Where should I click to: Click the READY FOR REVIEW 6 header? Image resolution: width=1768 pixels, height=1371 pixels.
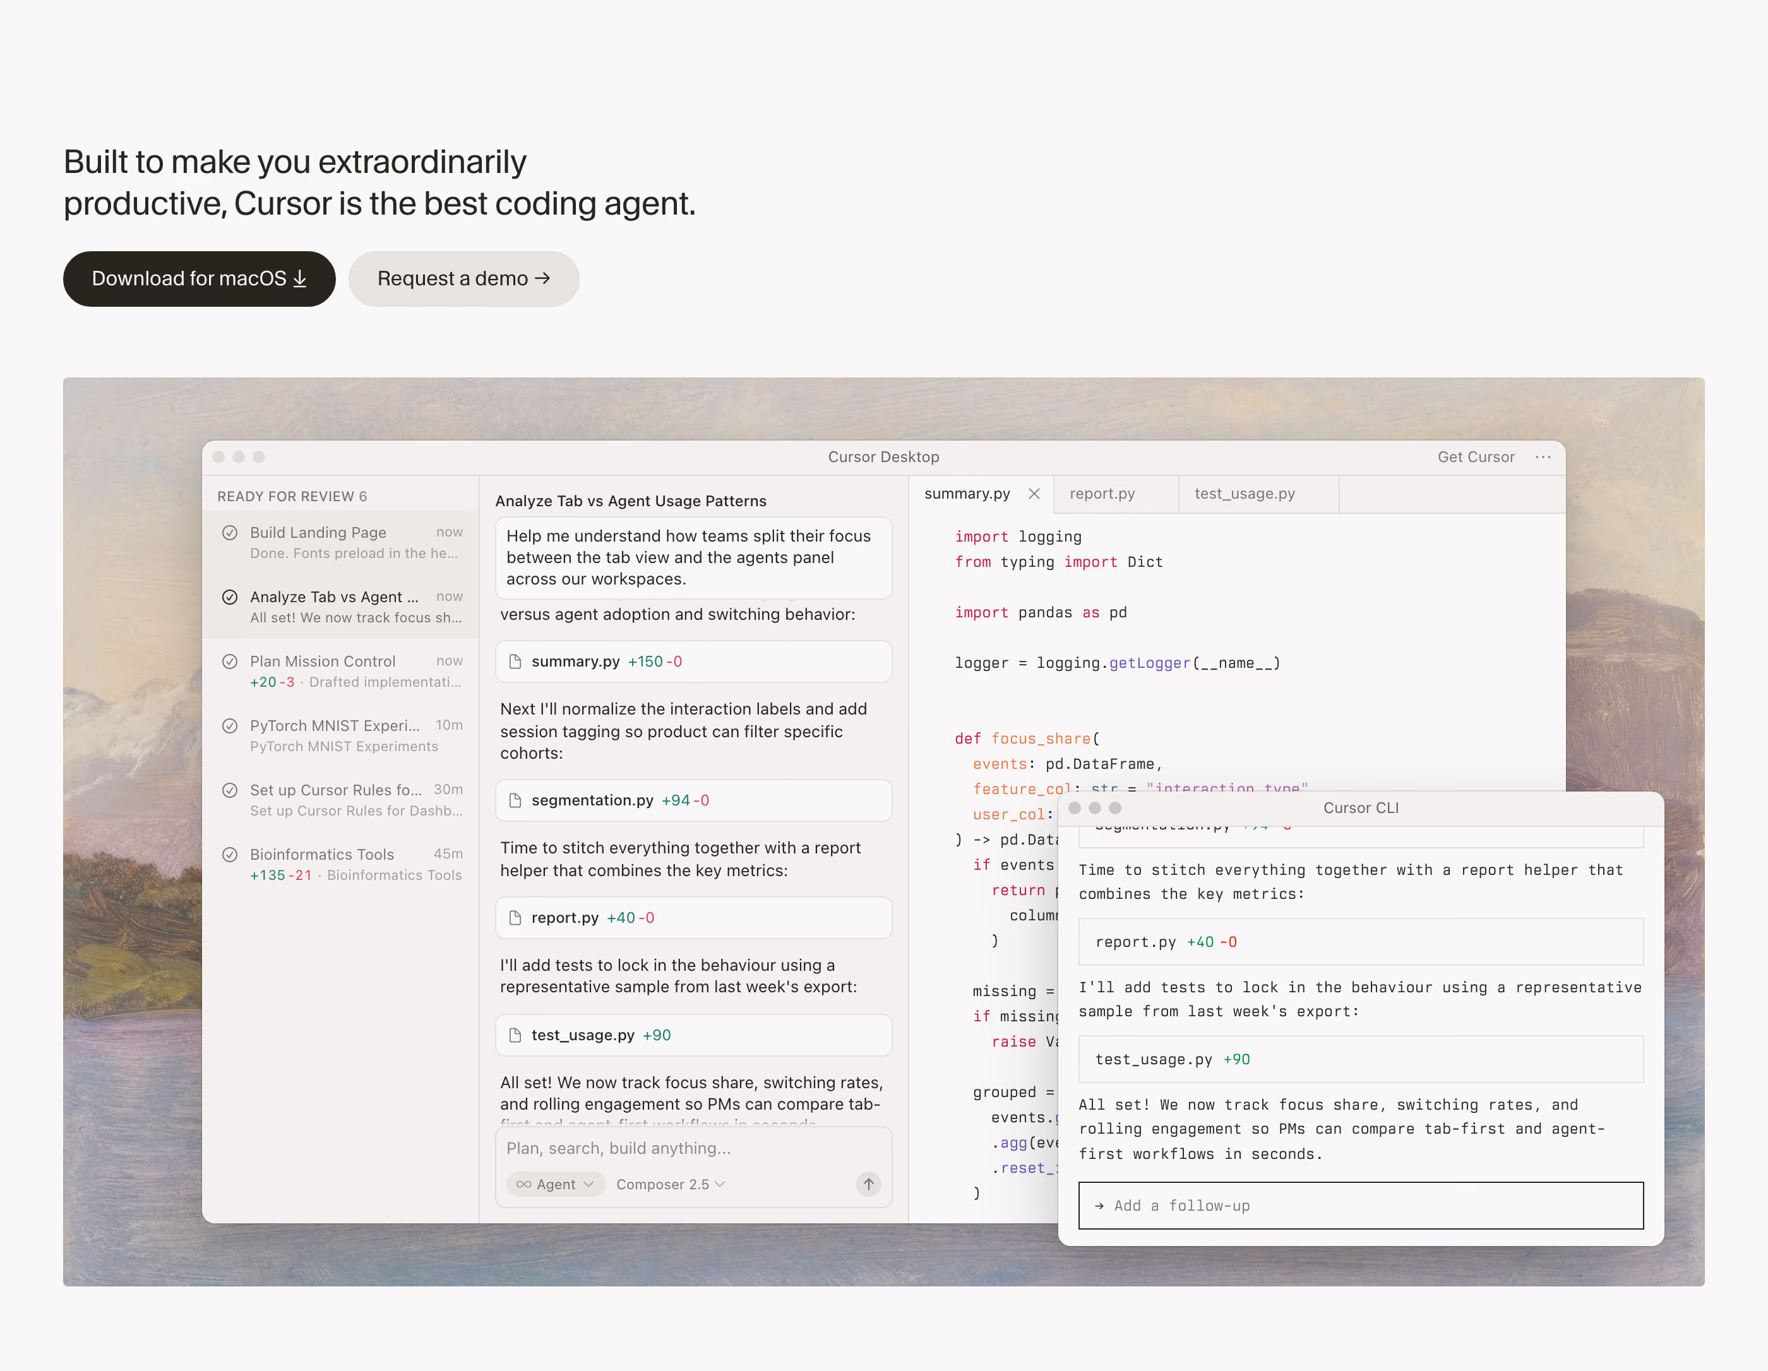[x=292, y=496]
